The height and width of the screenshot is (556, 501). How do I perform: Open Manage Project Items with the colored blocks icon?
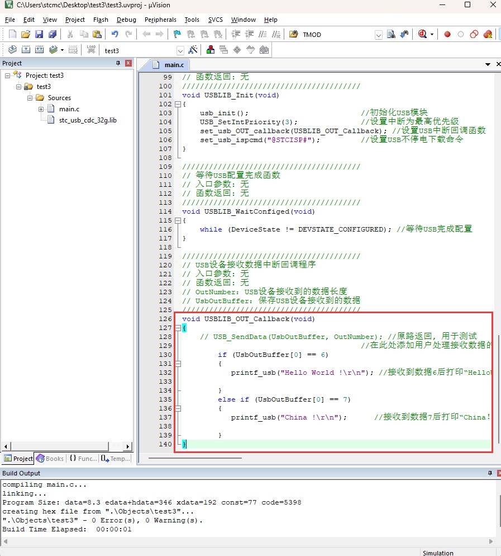[x=211, y=50]
